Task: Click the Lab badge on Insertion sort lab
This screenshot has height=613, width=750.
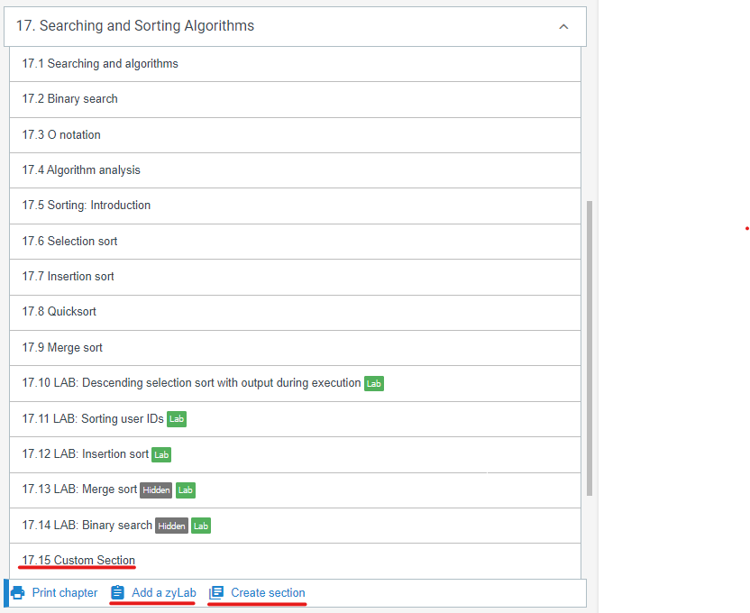Action: tap(161, 455)
